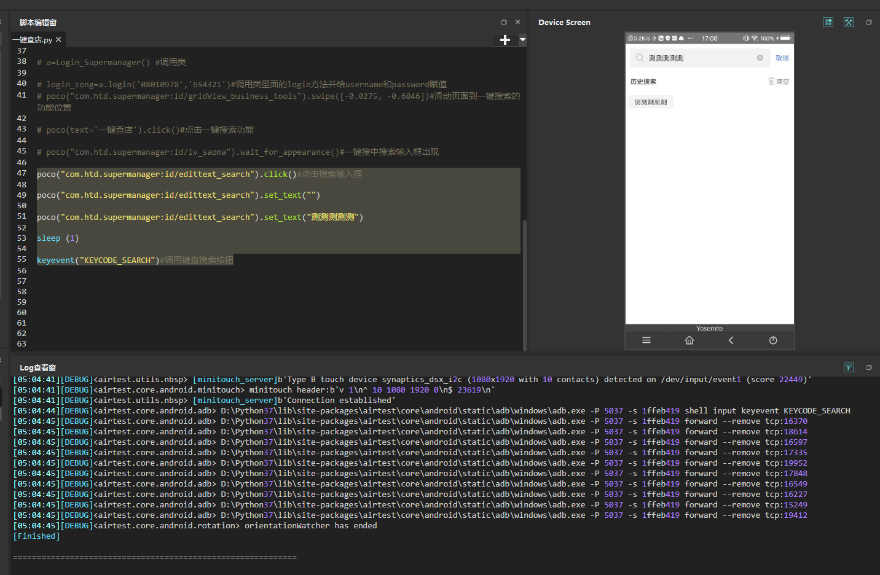Image resolution: width=880 pixels, height=575 pixels.
Task: Click the commented poco(text='一键查店') line
Action: 145,130
